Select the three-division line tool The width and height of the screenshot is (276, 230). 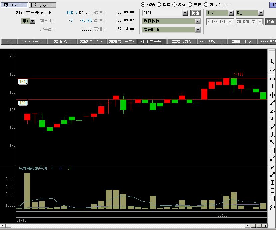tap(272, 182)
